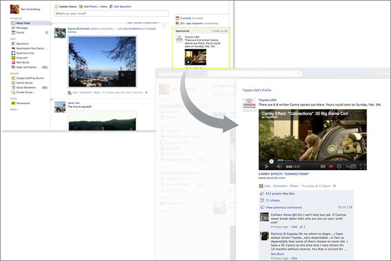Open Raena McConnell's profile link
391x261 pixels.
click(x=79, y=29)
